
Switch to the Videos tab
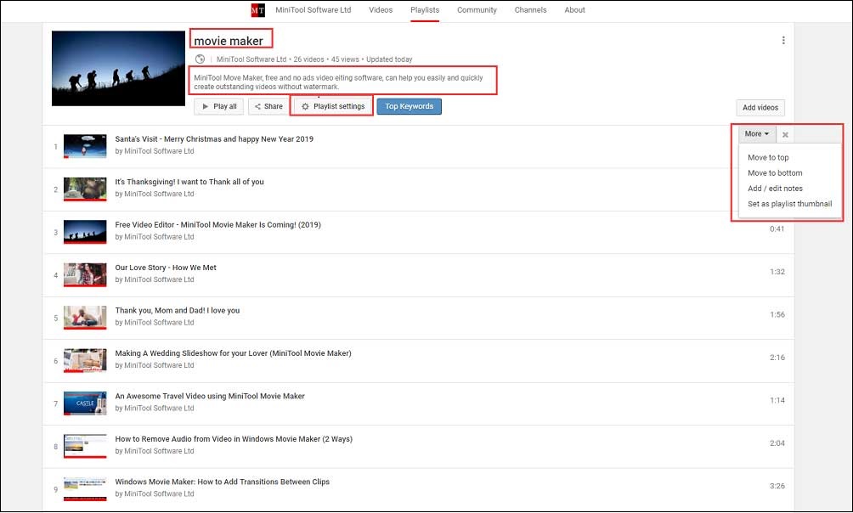[x=380, y=10]
